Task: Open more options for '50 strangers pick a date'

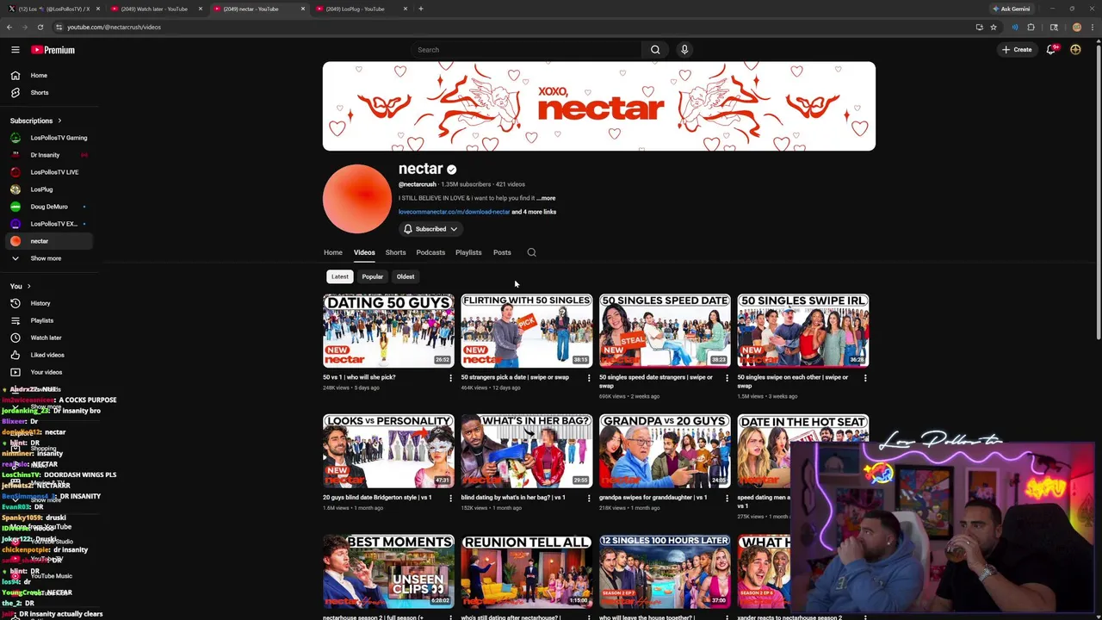Action: coord(589,378)
